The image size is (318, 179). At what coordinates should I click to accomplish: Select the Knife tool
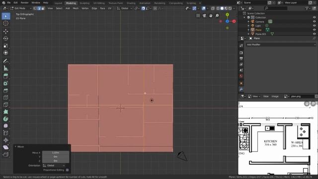pyautogui.click(x=5, y=104)
